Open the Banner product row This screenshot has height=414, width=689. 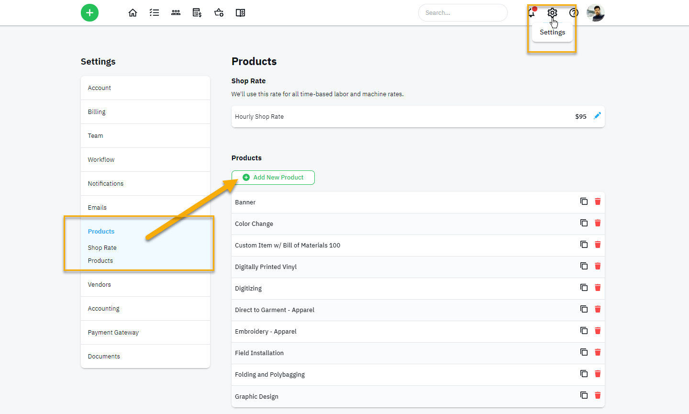tap(418, 202)
